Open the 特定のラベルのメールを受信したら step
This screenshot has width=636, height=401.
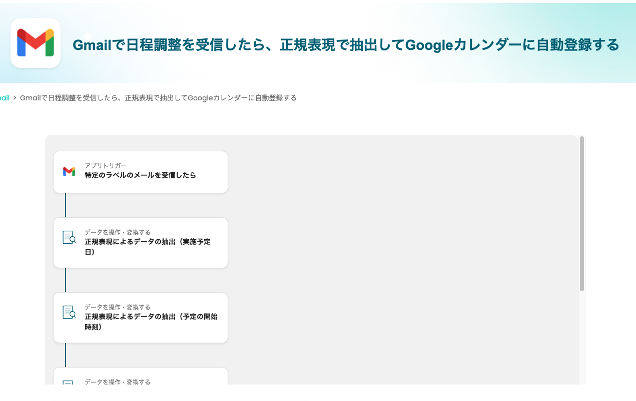(x=140, y=175)
